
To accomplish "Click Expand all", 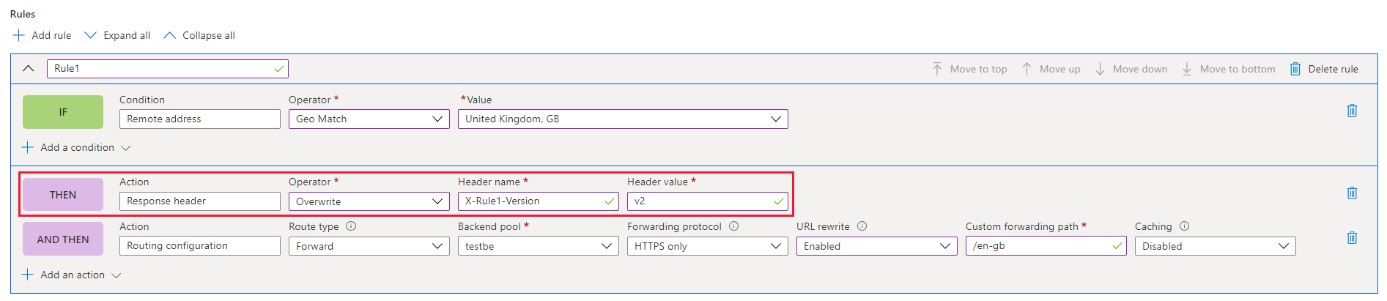I will tap(118, 35).
